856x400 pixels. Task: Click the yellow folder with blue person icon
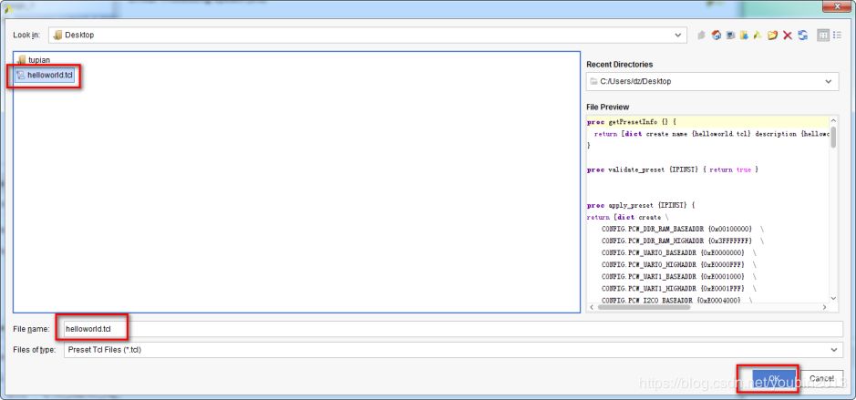pyautogui.click(x=744, y=35)
